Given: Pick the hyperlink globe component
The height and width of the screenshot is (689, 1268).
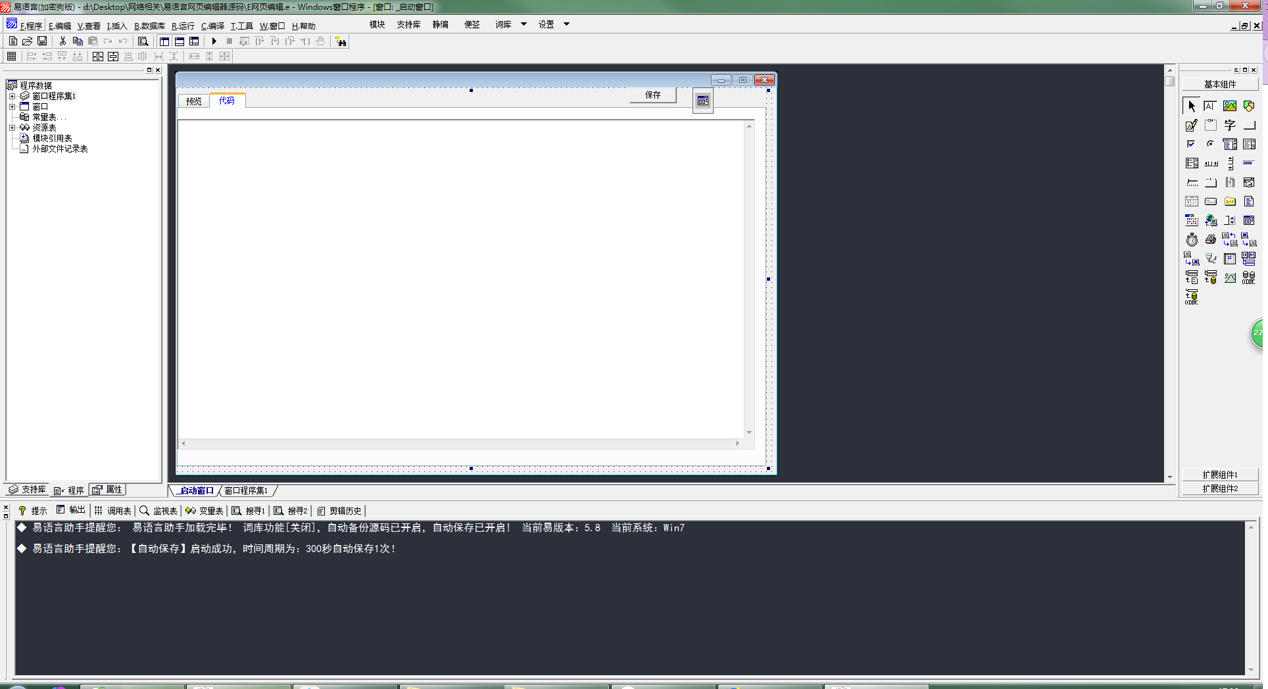Looking at the screenshot, I should pos(1211,220).
